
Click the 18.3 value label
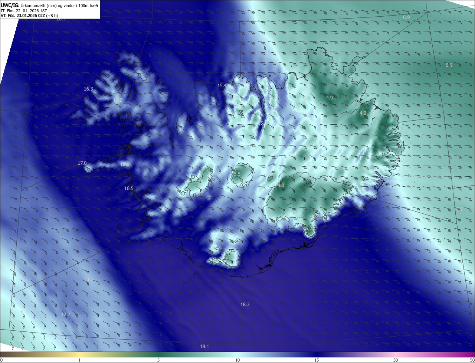pos(245,304)
